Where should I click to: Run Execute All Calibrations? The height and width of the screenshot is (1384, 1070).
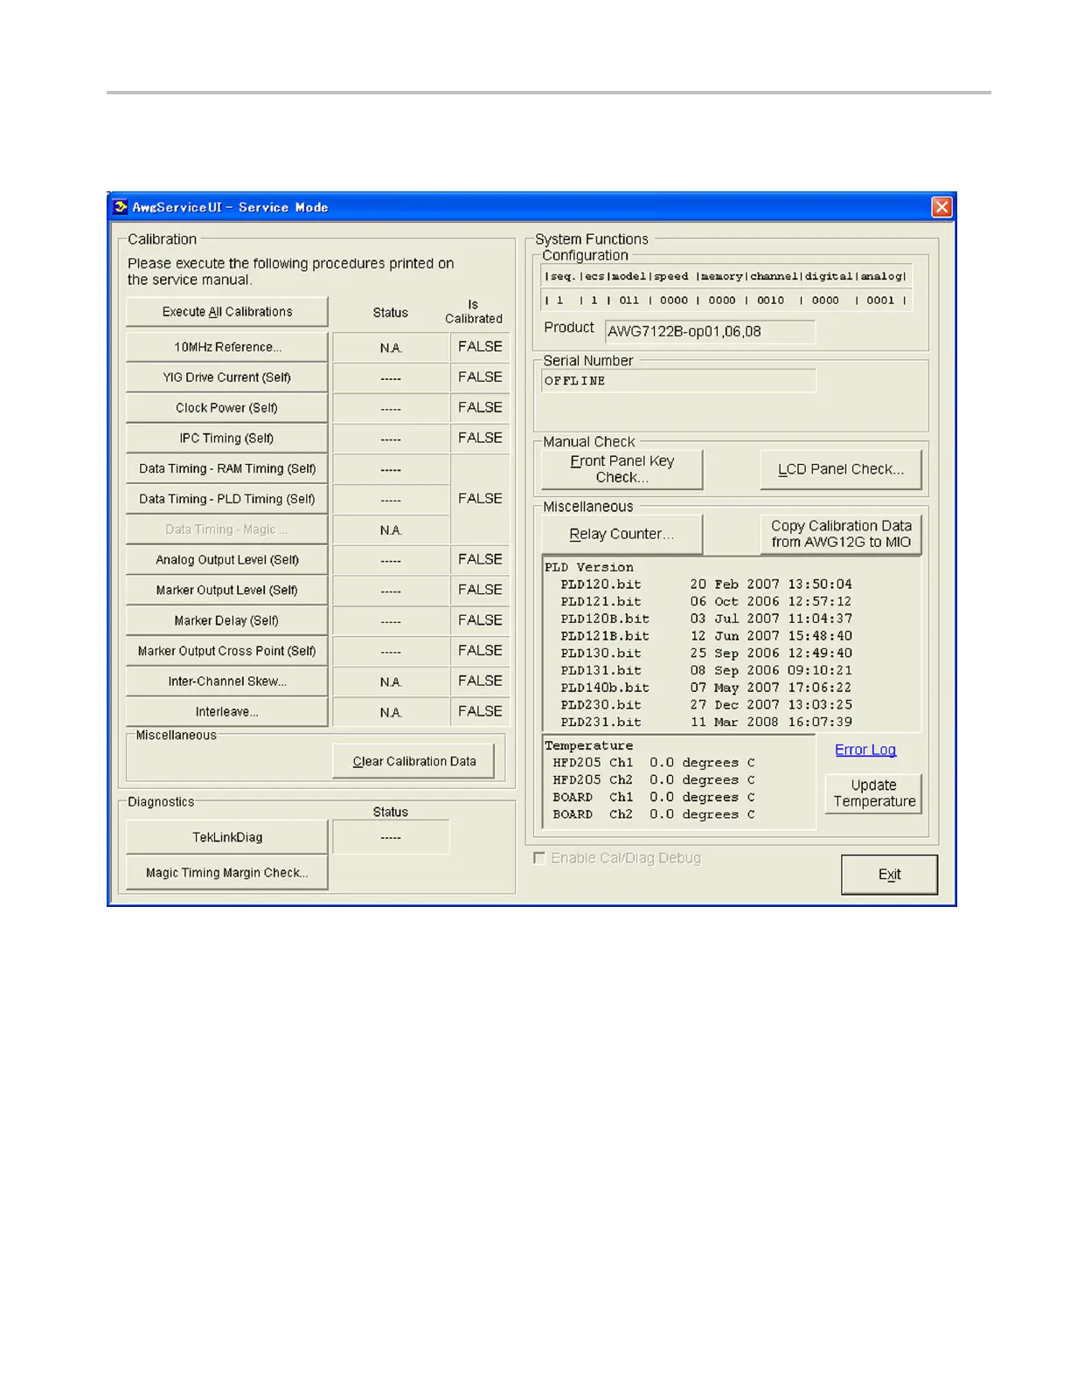tap(227, 312)
